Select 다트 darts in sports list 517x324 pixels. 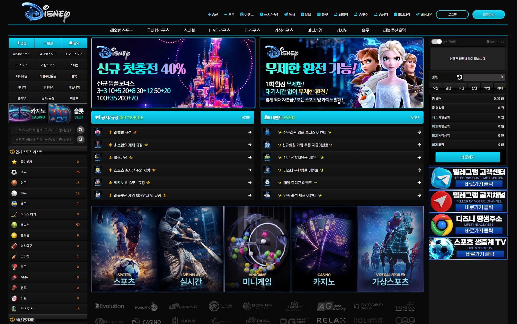(48, 298)
